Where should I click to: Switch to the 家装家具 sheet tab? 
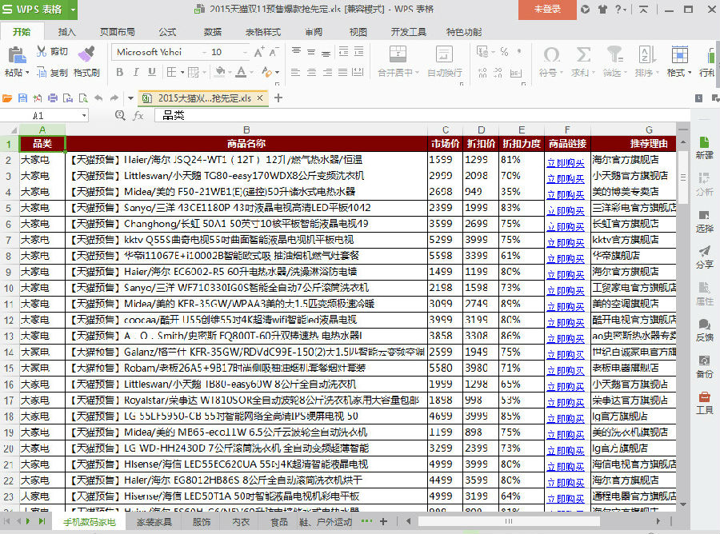tap(154, 522)
